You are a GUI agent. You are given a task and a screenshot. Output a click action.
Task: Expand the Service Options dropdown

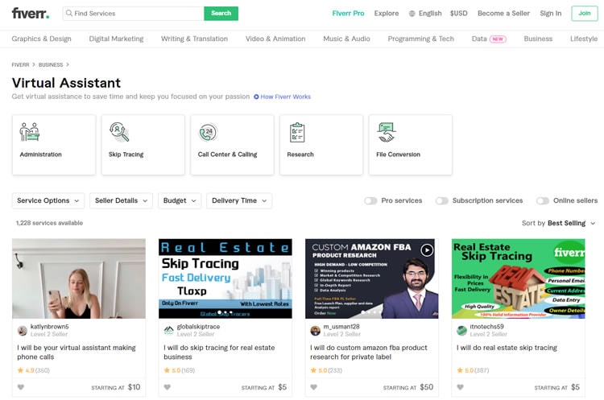(48, 200)
